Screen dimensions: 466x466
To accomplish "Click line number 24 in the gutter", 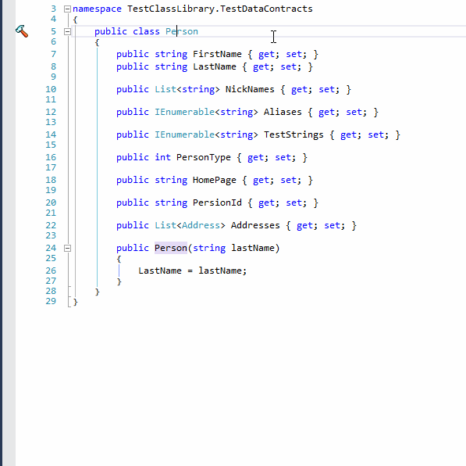I will 51,248.
